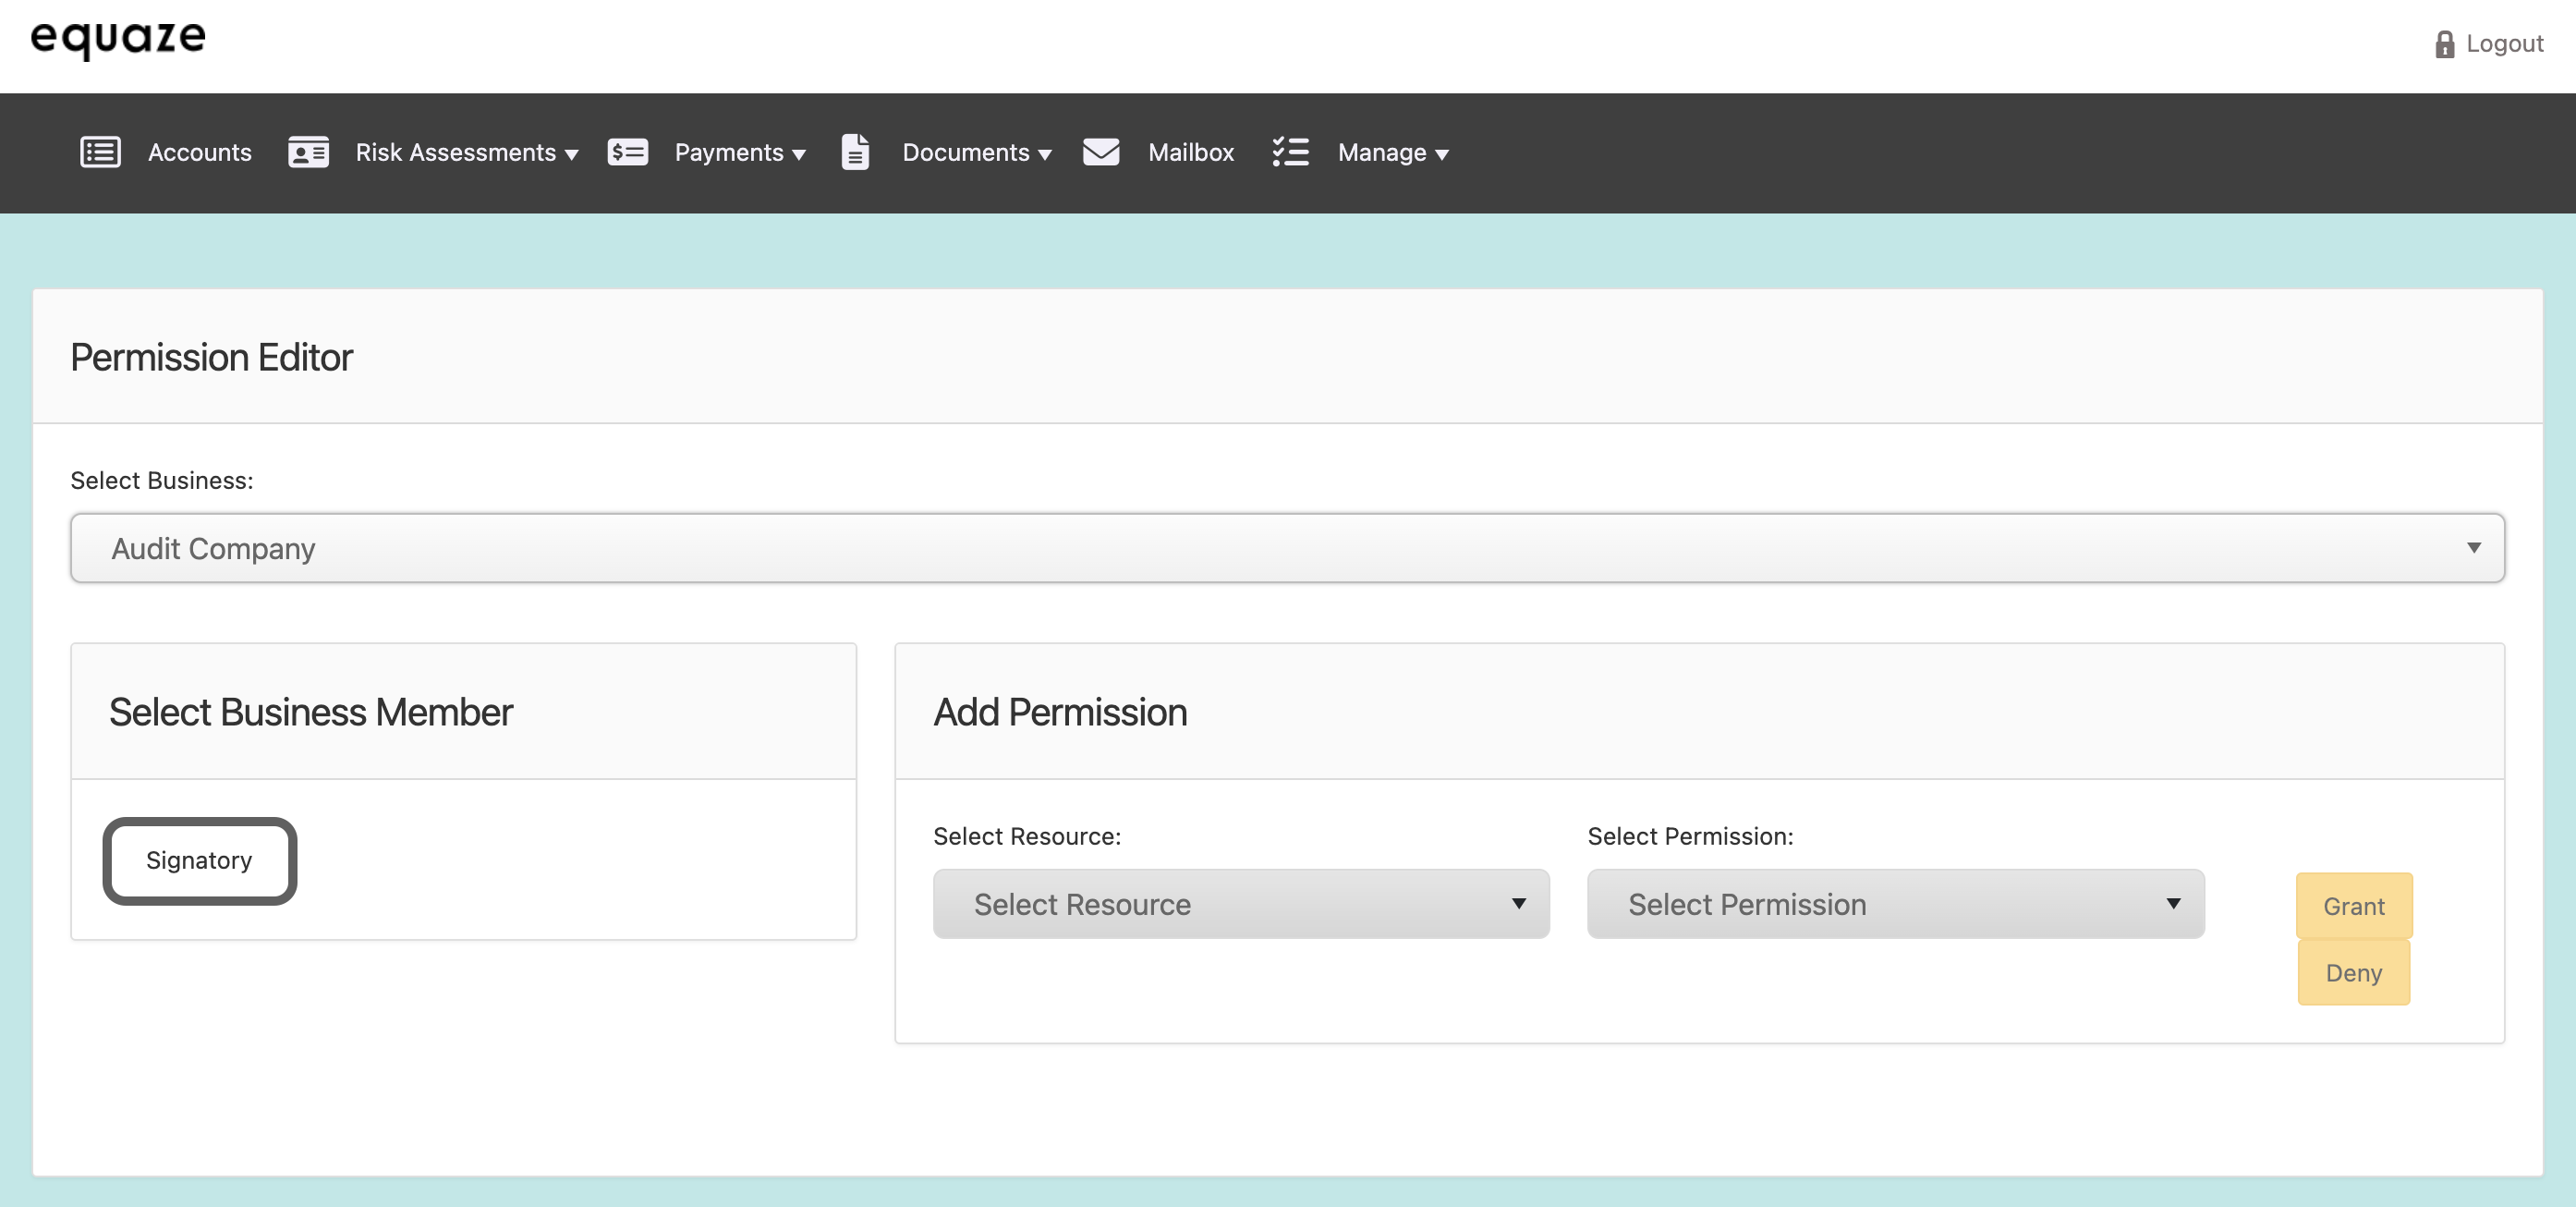Open the Select Business dropdown
This screenshot has height=1207, width=2576.
coord(1286,548)
